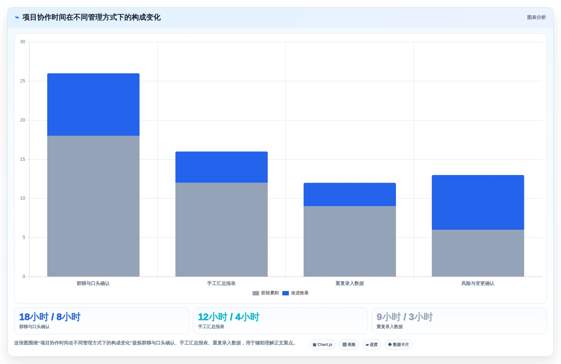Click the grey 阶段累积 legend swatch
The width and height of the screenshot is (561, 364).
coord(256,293)
